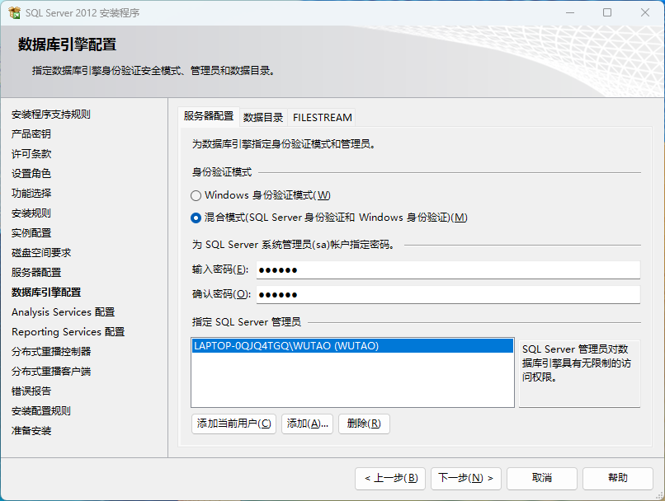665x501 pixels.
Task: Click 安装程序支持规则 in the step list
Action: point(51,115)
